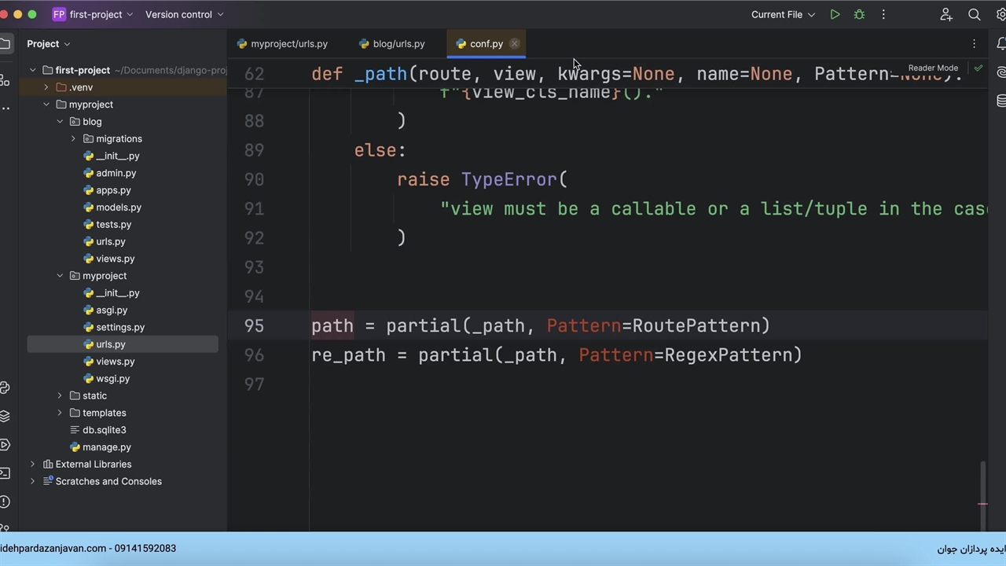Open the Version control dropdown

tap(184, 14)
